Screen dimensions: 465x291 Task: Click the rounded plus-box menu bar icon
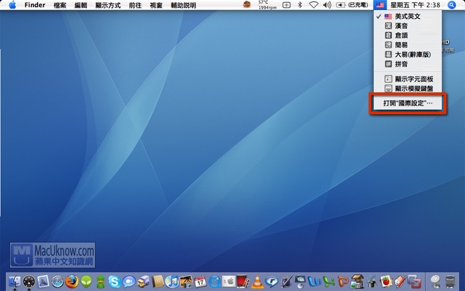(x=286, y=5)
